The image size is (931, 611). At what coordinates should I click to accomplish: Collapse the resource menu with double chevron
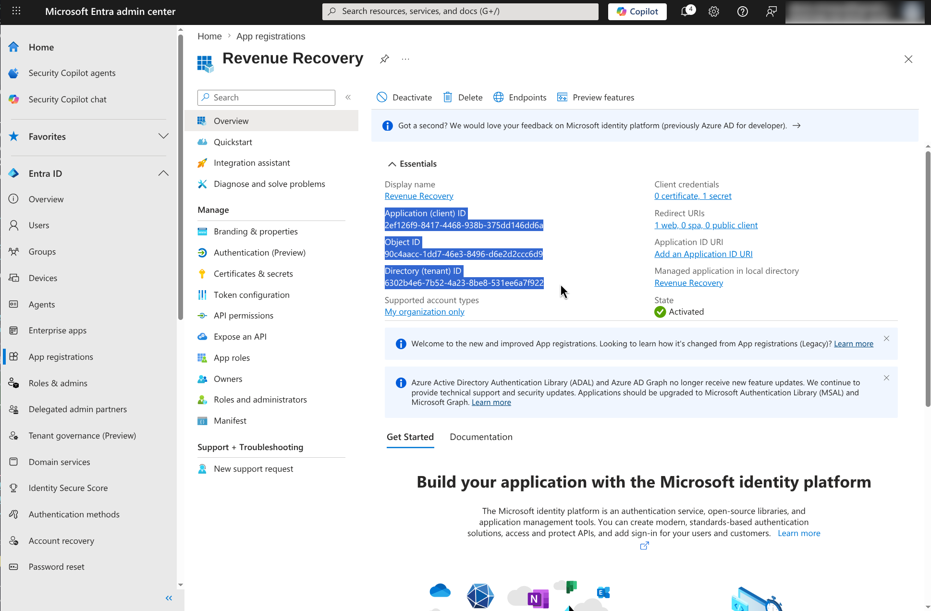348,98
